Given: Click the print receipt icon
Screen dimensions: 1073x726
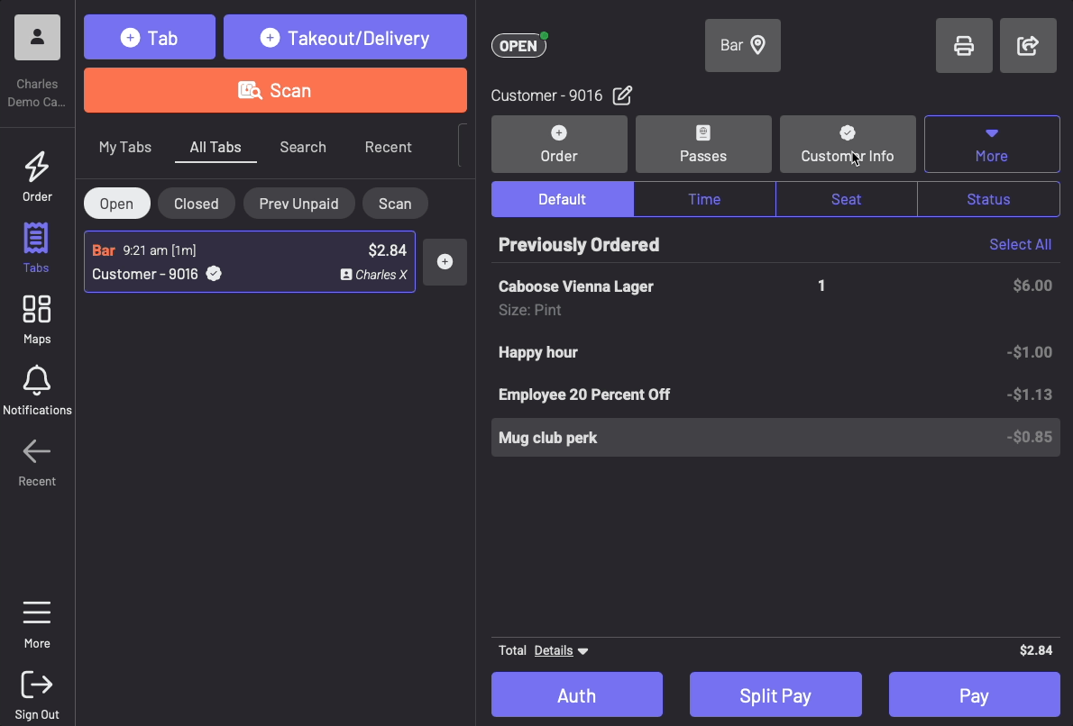Looking at the screenshot, I should pos(964,46).
